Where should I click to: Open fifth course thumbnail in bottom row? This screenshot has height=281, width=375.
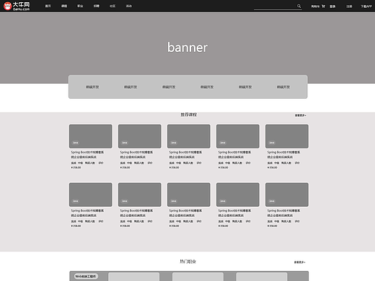(x=287, y=195)
